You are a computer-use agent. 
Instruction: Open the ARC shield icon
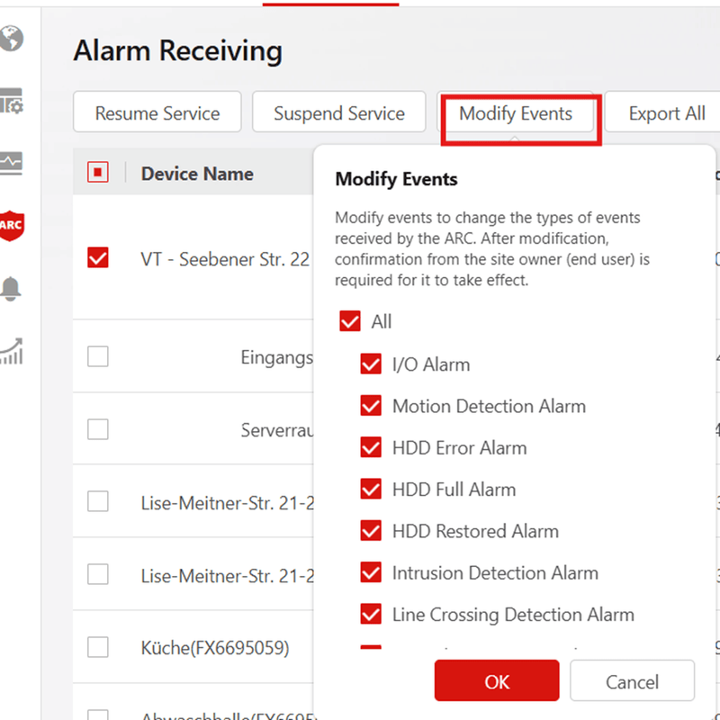[x=12, y=226]
